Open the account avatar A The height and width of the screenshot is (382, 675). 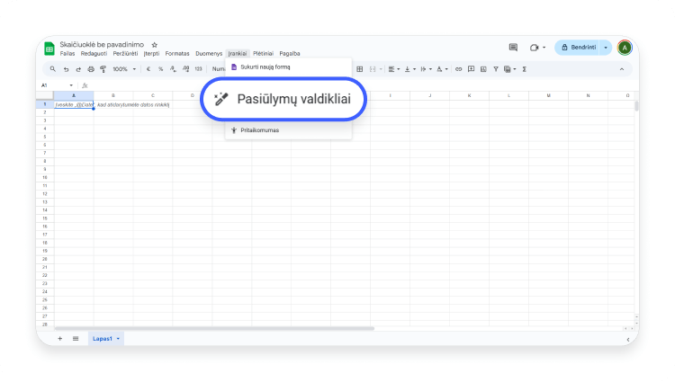click(625, 48)
